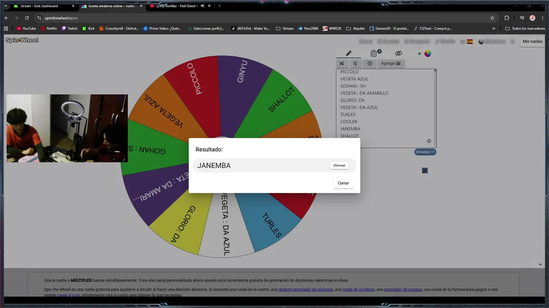Open the media control icon in toolbar
The height and width of the screenshot is (308, 549).
point(522,18)
